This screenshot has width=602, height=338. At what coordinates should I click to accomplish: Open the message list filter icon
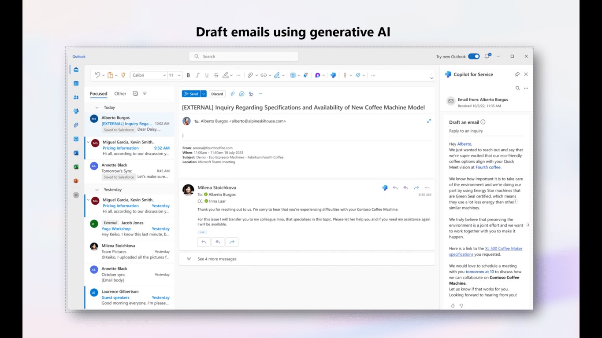[x=145, y=93]
